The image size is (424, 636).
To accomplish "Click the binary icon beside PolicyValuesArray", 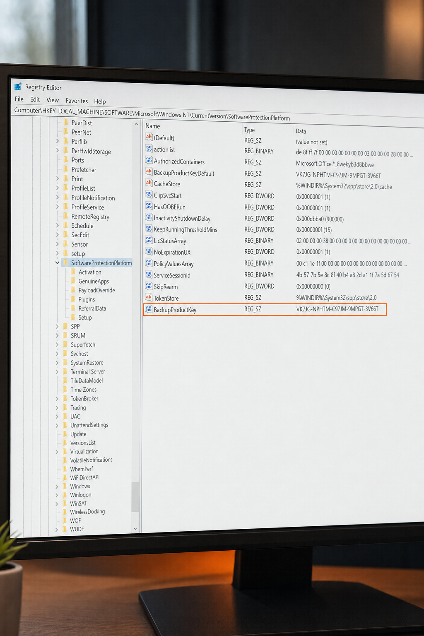I will coord(149,263).
